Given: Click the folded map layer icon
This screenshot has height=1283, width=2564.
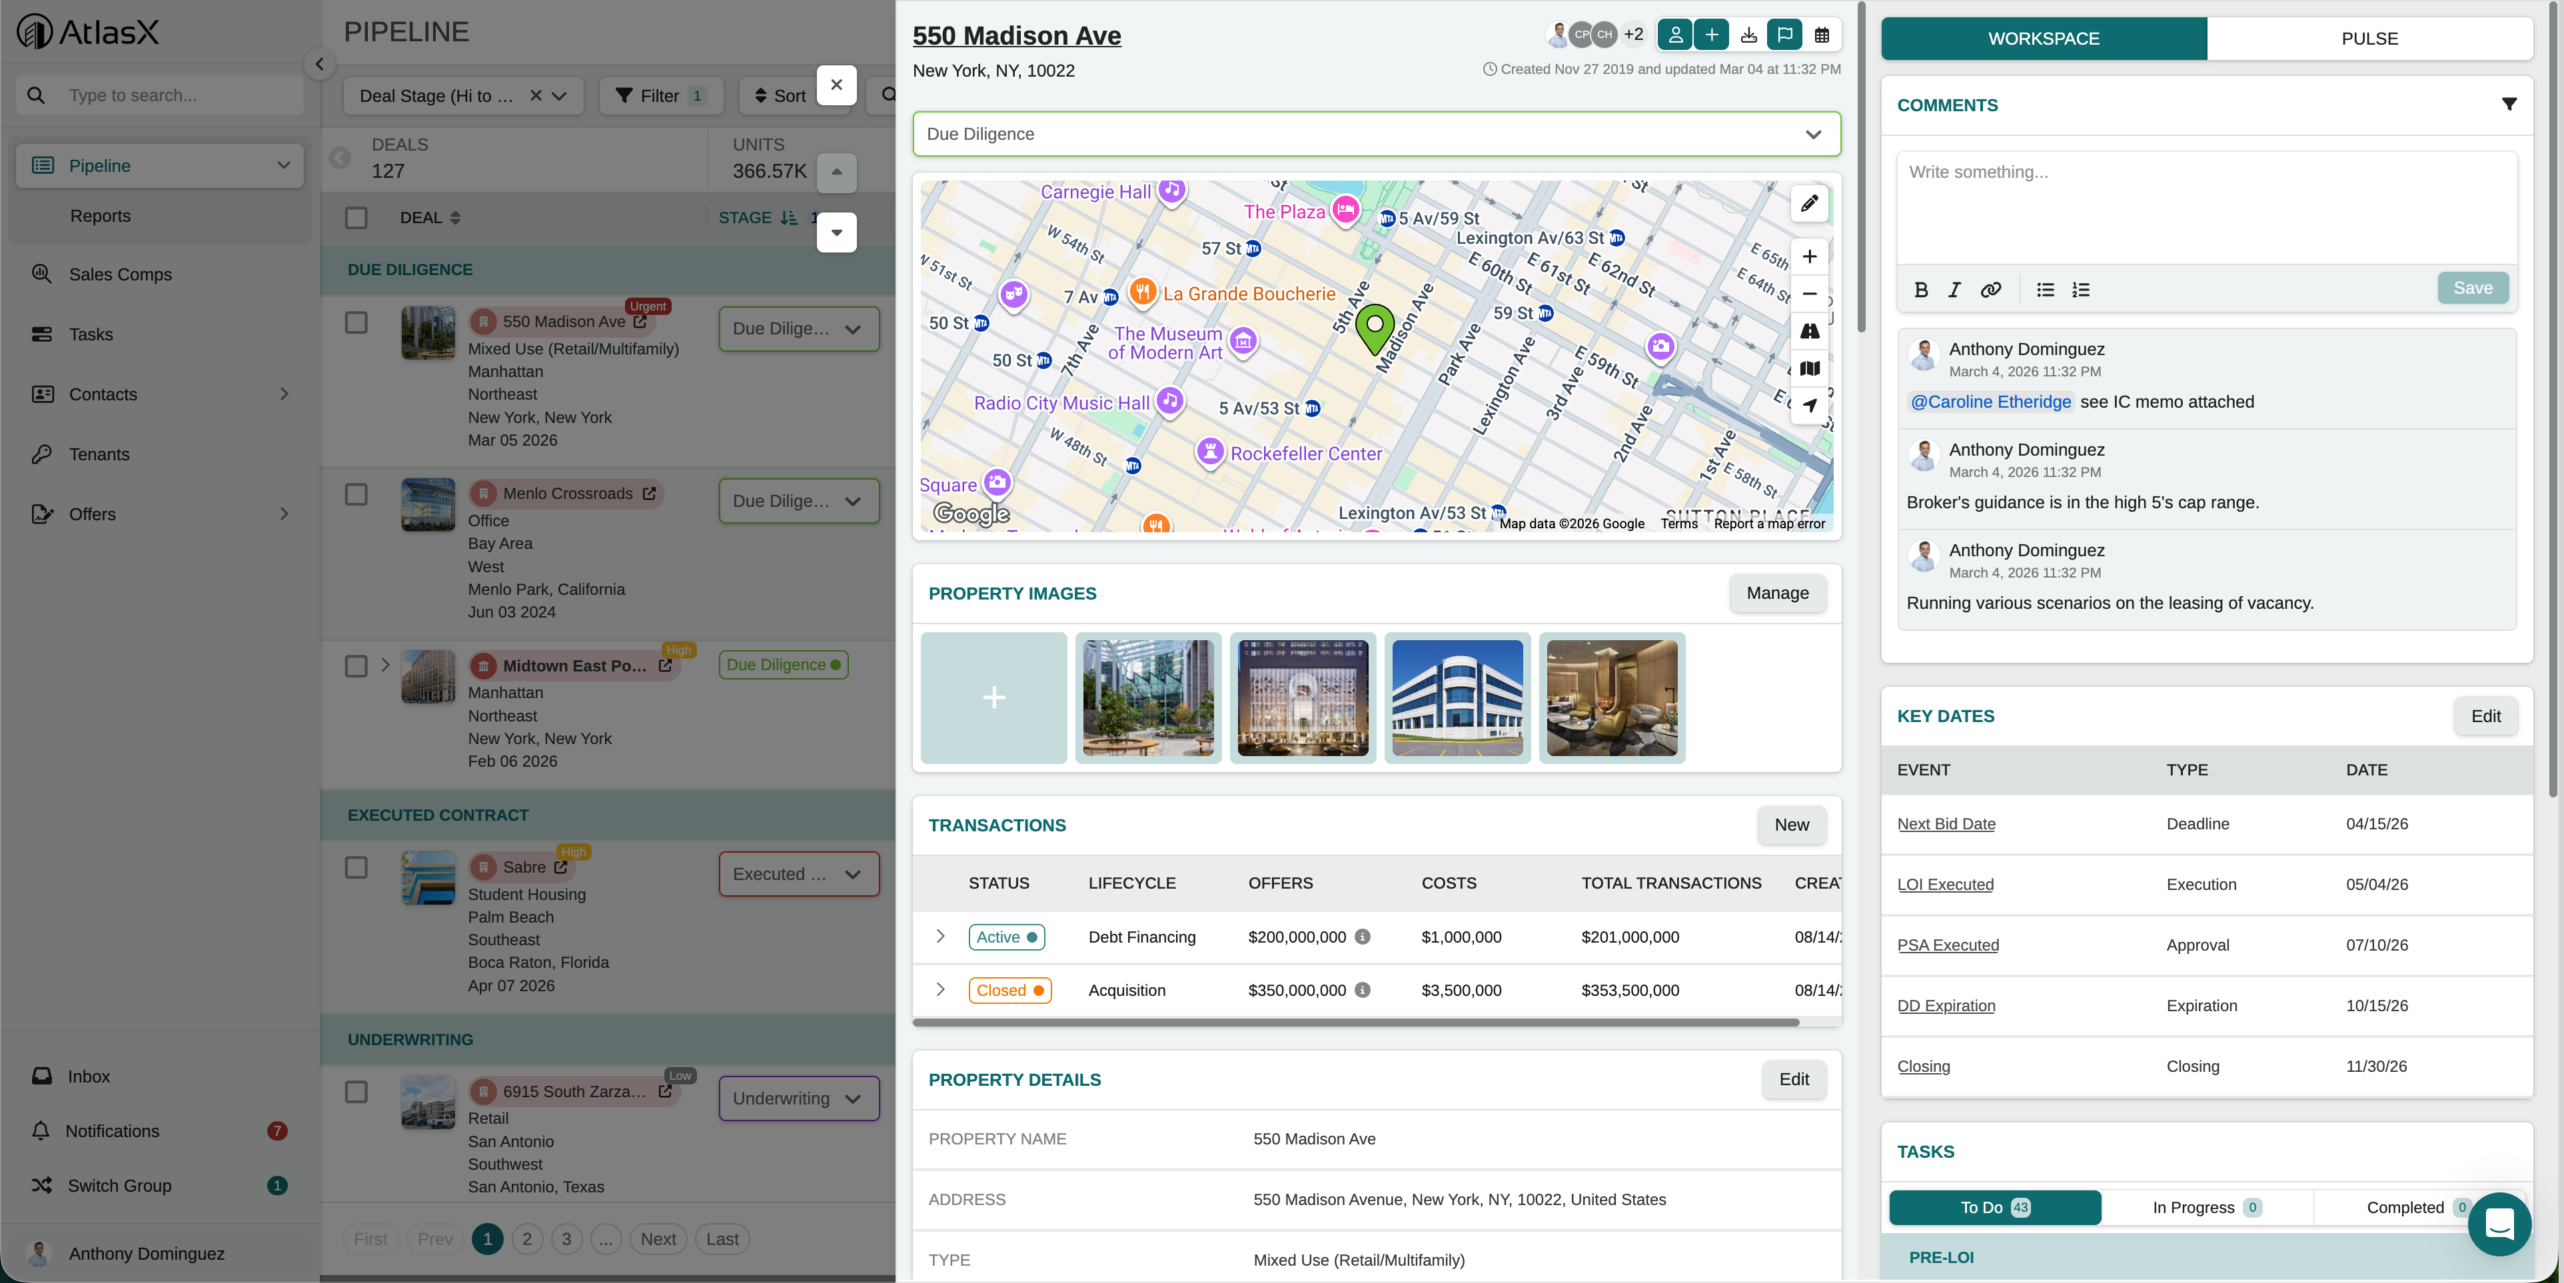Looking at the screenshot, I should (1808, 368).
